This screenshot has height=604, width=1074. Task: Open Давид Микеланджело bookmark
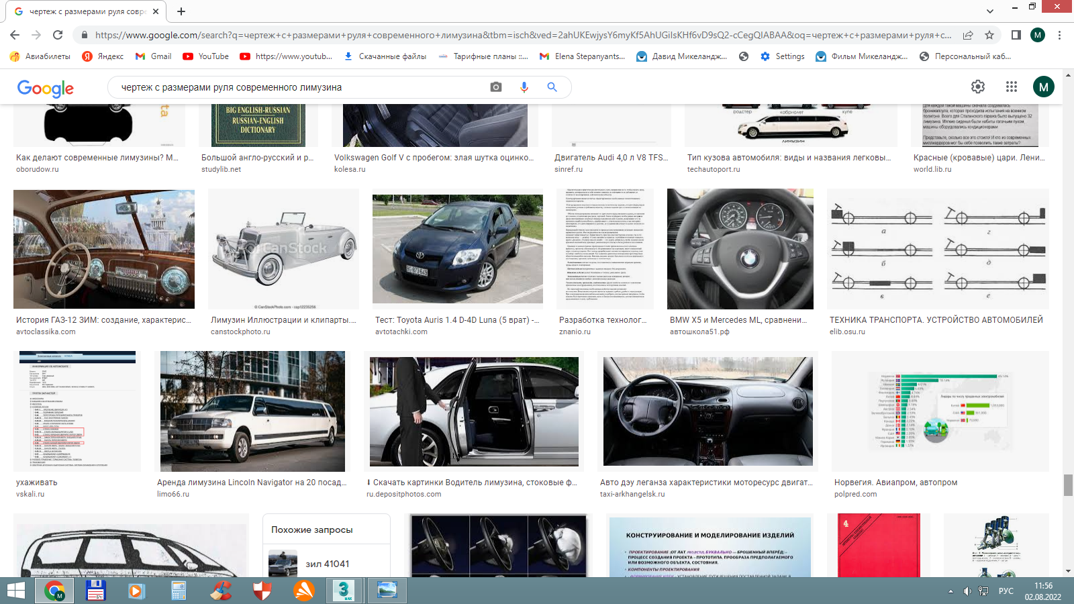[681, 56]
